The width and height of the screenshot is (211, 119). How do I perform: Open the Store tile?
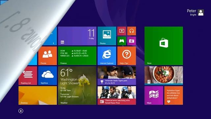164,46
